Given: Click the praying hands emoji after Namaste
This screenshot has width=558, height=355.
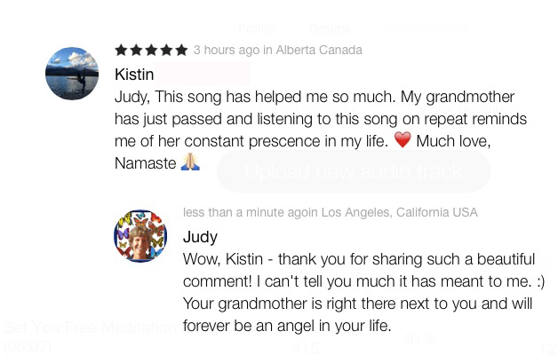Looking at the screenshot, I should point(190,162).
